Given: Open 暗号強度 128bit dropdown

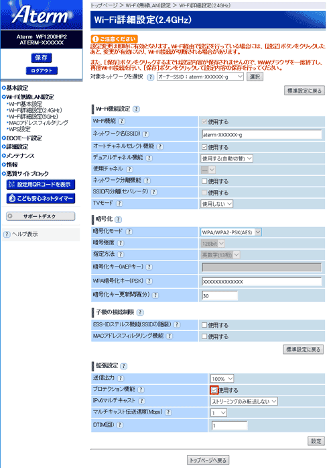Looking at the screenshot, I should point(212,244).
